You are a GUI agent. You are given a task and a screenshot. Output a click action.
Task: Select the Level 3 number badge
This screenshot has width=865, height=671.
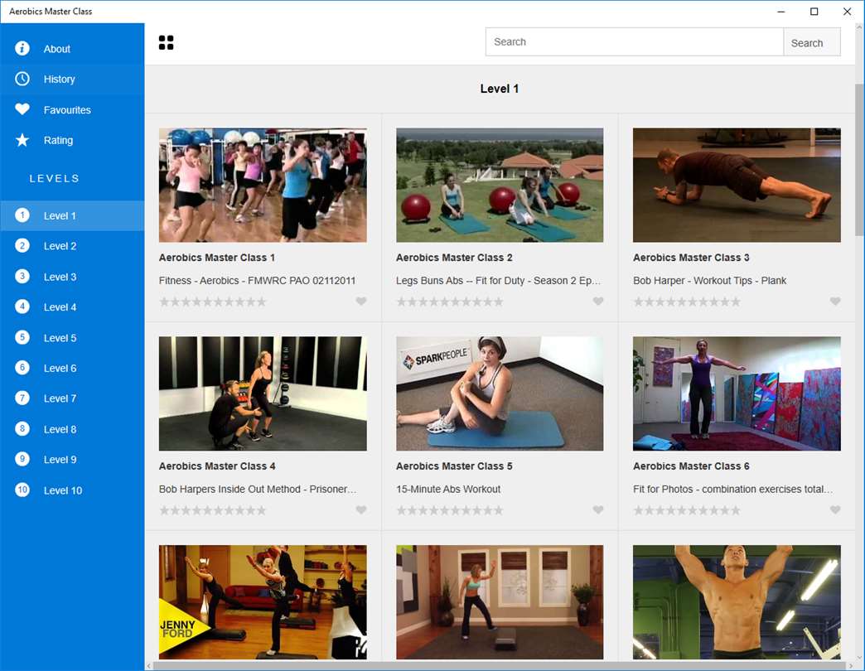pyautogui.click(x=22, y=276)
